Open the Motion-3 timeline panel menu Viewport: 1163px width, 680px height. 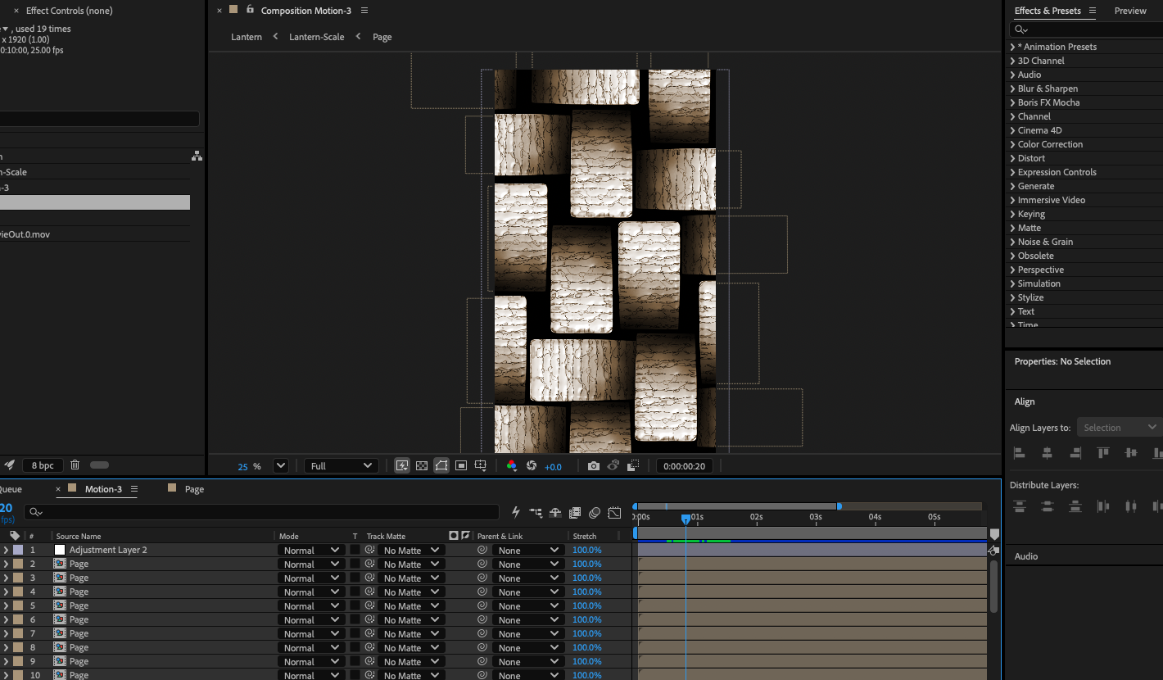[x=134, y=489]
